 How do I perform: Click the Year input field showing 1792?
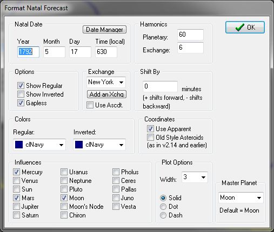[28, 52]
